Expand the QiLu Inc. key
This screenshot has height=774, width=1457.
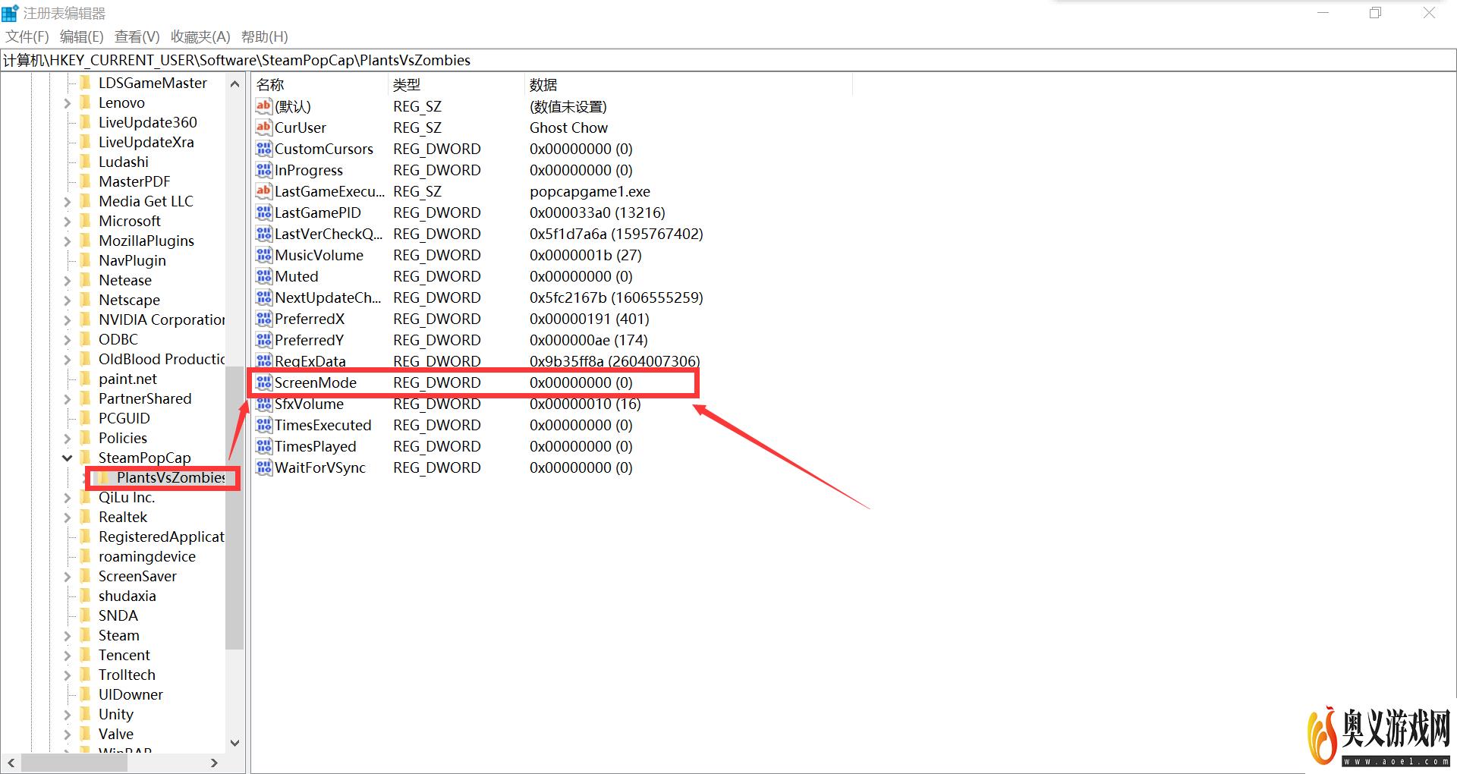pos(67,497)
